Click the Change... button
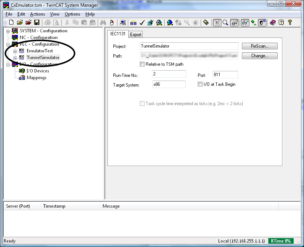Screen dimensions: 304x247 coord(260,56)
